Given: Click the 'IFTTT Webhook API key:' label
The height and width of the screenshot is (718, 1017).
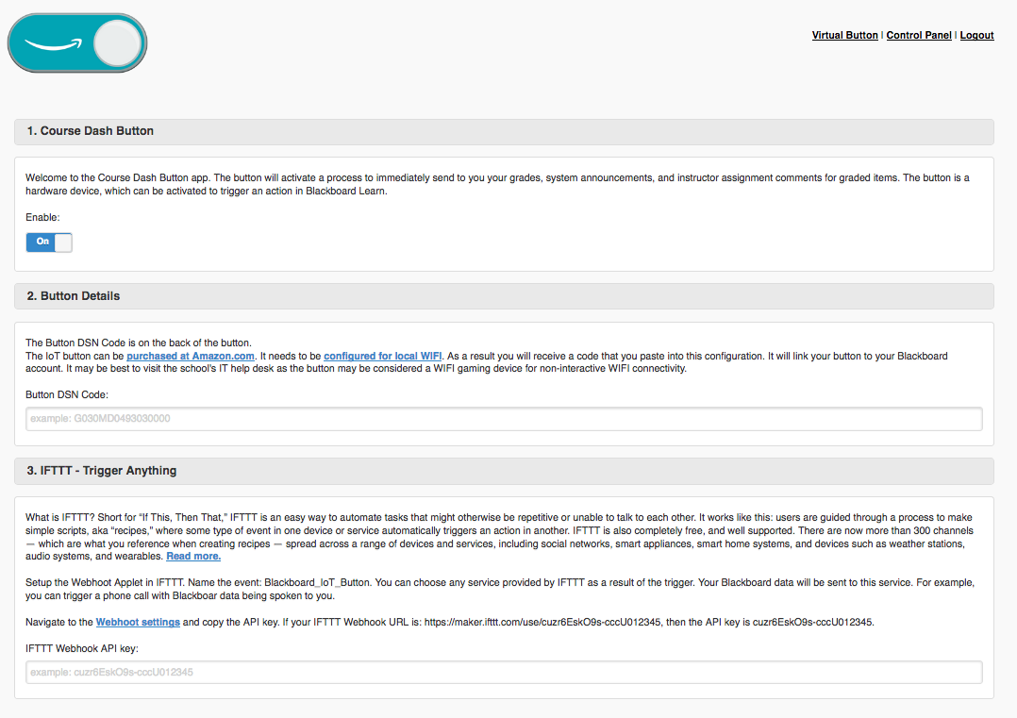Looking at the screenshot, I should 82,648.
